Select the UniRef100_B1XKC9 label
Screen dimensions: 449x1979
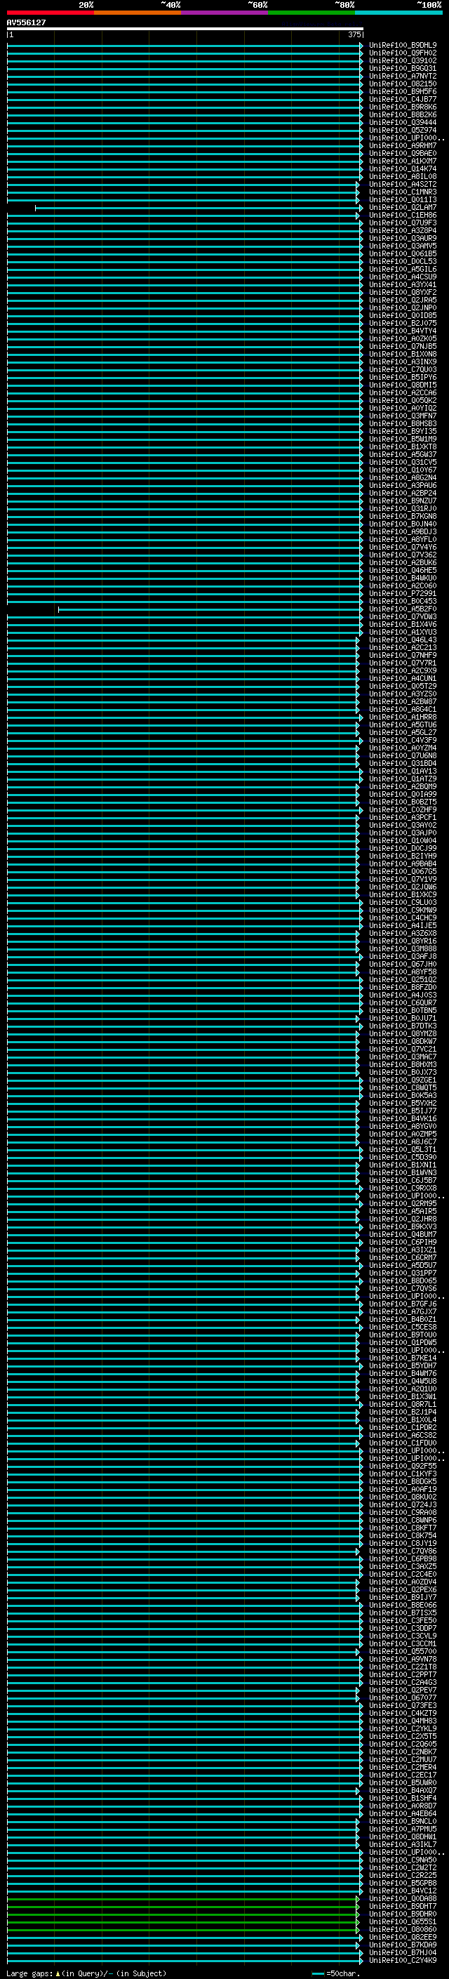[403, 894]
